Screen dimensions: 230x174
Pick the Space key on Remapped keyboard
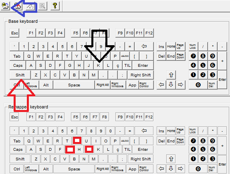[x=74, y=169]
